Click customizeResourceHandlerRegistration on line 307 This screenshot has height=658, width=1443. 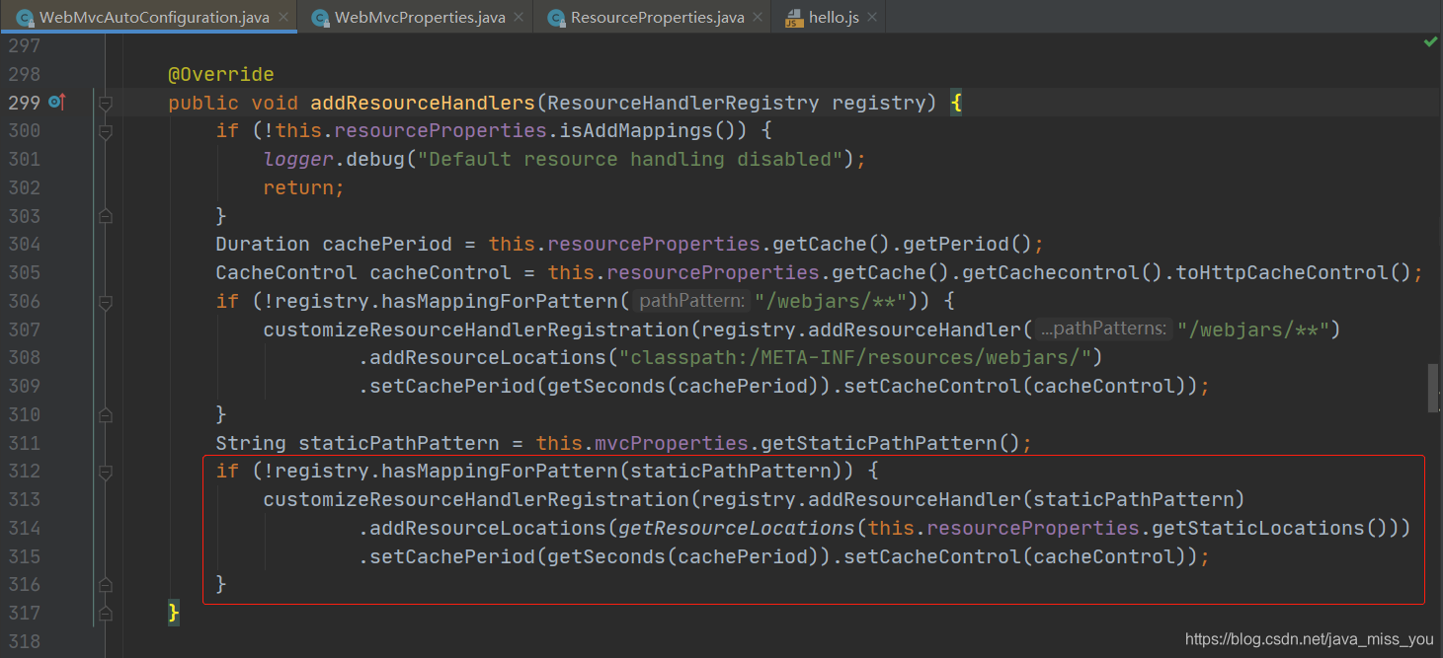click(476, 329)
